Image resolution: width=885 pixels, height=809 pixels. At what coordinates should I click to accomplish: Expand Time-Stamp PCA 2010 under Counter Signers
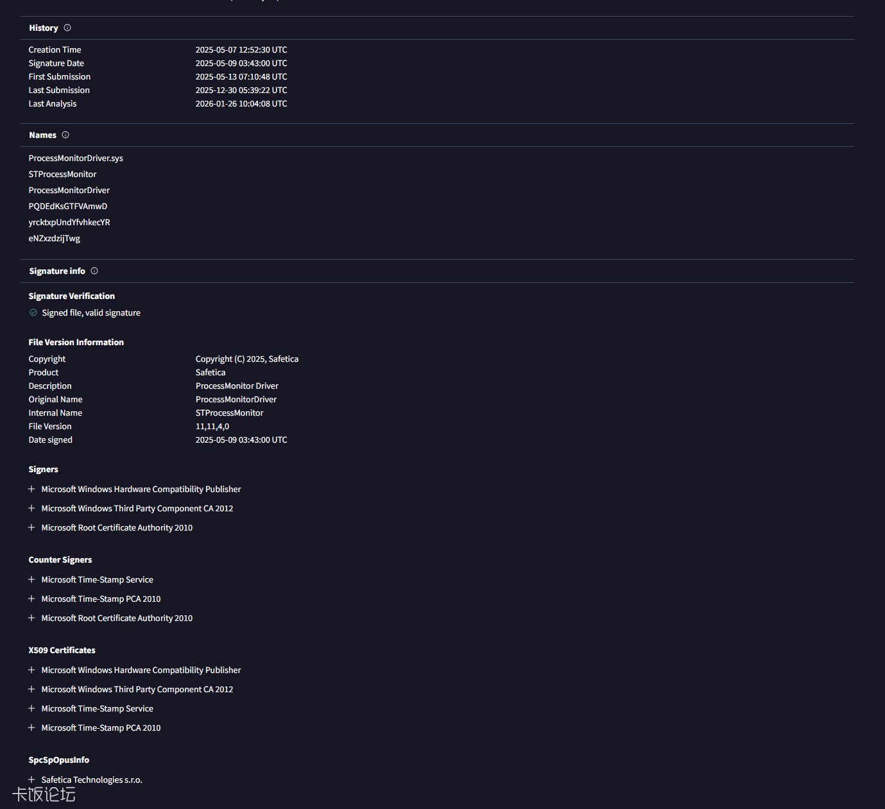coord(31,599)
